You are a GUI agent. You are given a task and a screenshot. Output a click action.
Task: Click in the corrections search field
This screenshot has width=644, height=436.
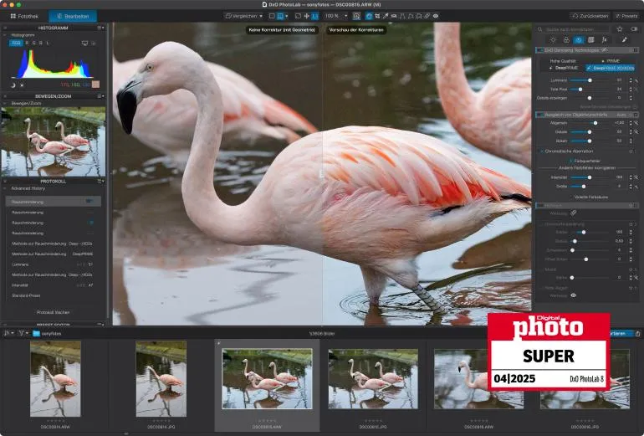[x=573, y=29]
